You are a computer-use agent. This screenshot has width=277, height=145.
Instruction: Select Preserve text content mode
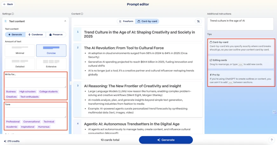[56, 34]
